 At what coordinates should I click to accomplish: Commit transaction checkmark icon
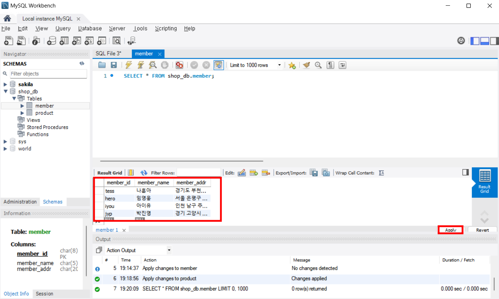pyautogui.click(x=194, y=65)
